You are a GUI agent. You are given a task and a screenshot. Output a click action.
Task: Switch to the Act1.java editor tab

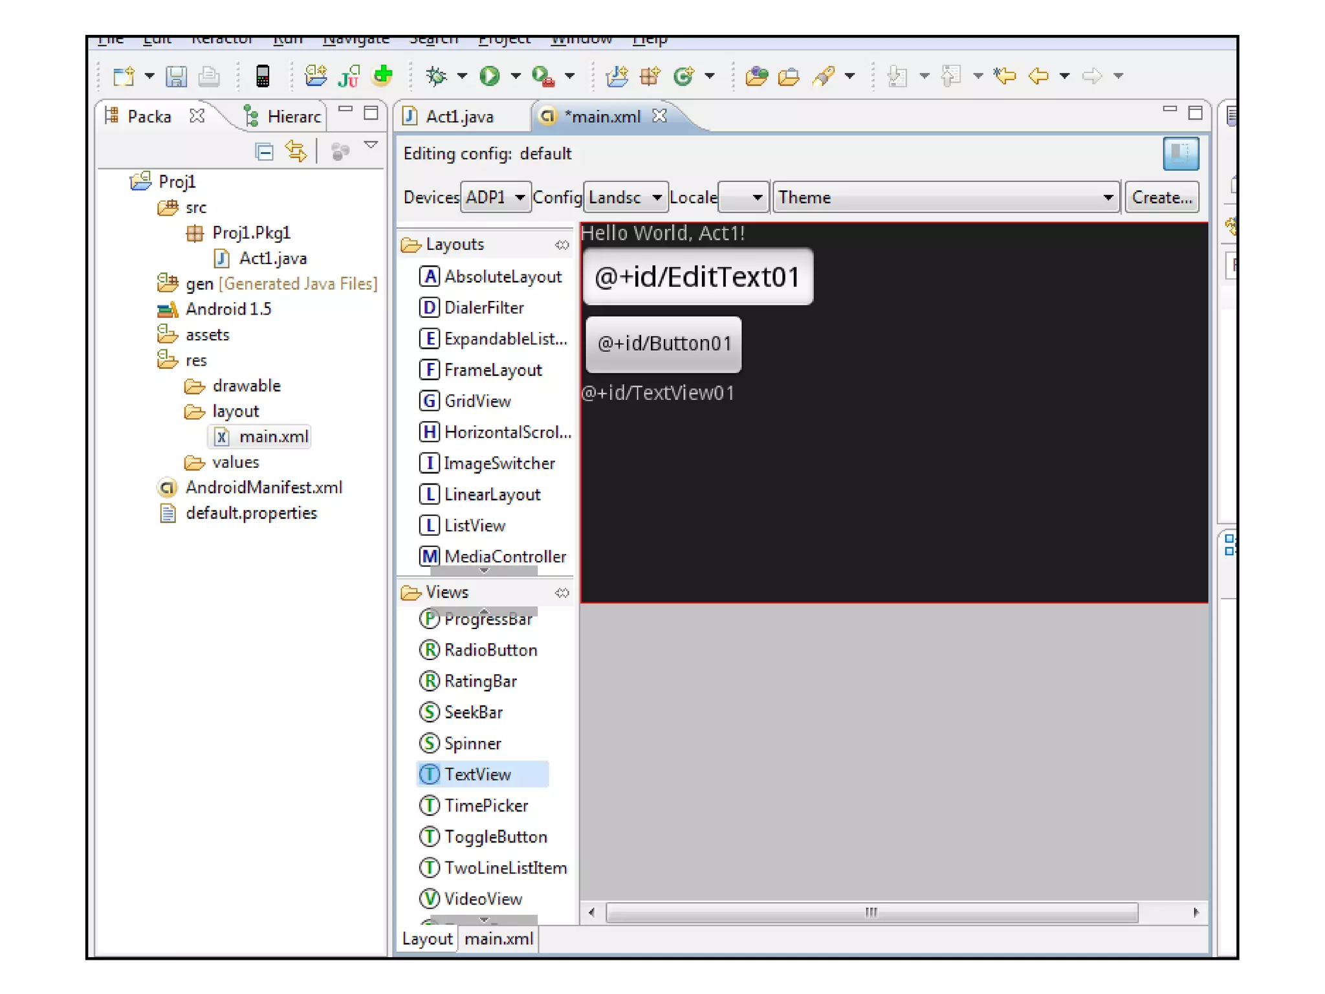pos(459,116)
